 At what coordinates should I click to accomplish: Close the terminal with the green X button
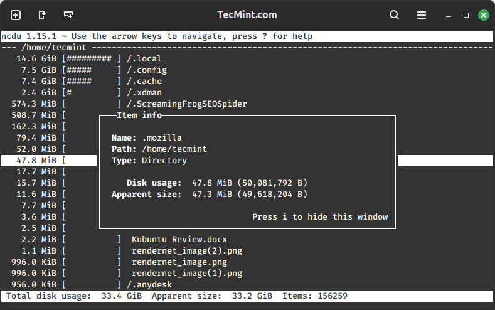pyautogui.click(x=482, y=14)
